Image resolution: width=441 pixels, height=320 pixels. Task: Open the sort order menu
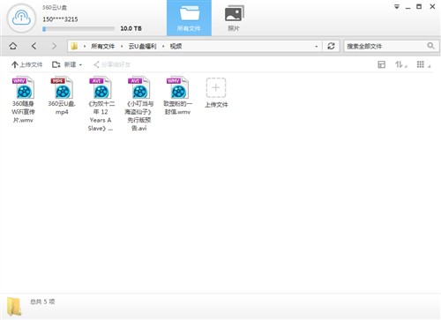[400, 64]
